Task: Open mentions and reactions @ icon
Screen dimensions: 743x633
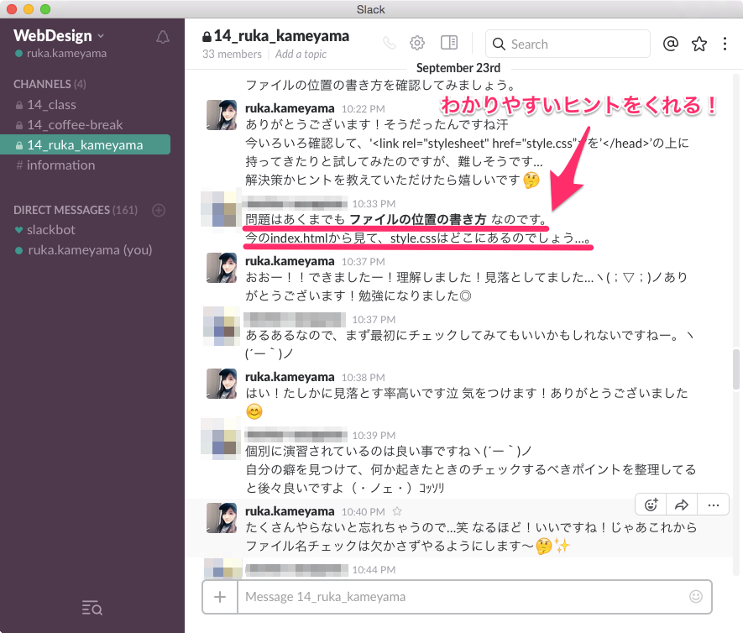Action: click(x=671, y=44)
